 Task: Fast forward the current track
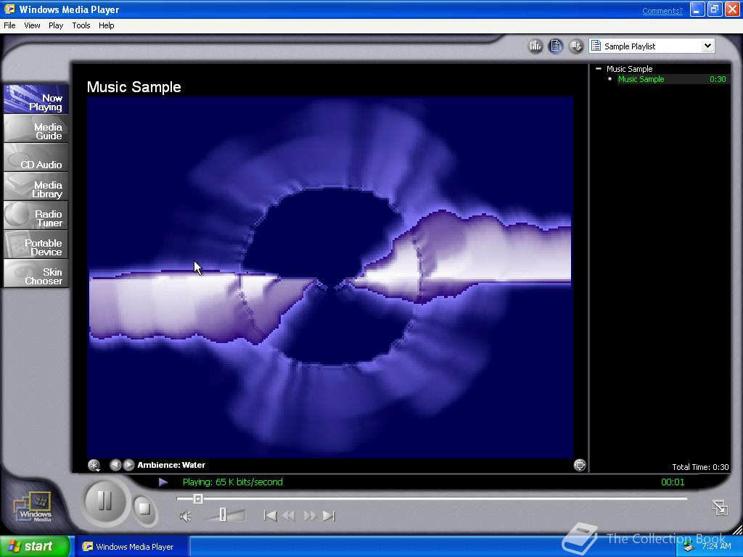310,516
